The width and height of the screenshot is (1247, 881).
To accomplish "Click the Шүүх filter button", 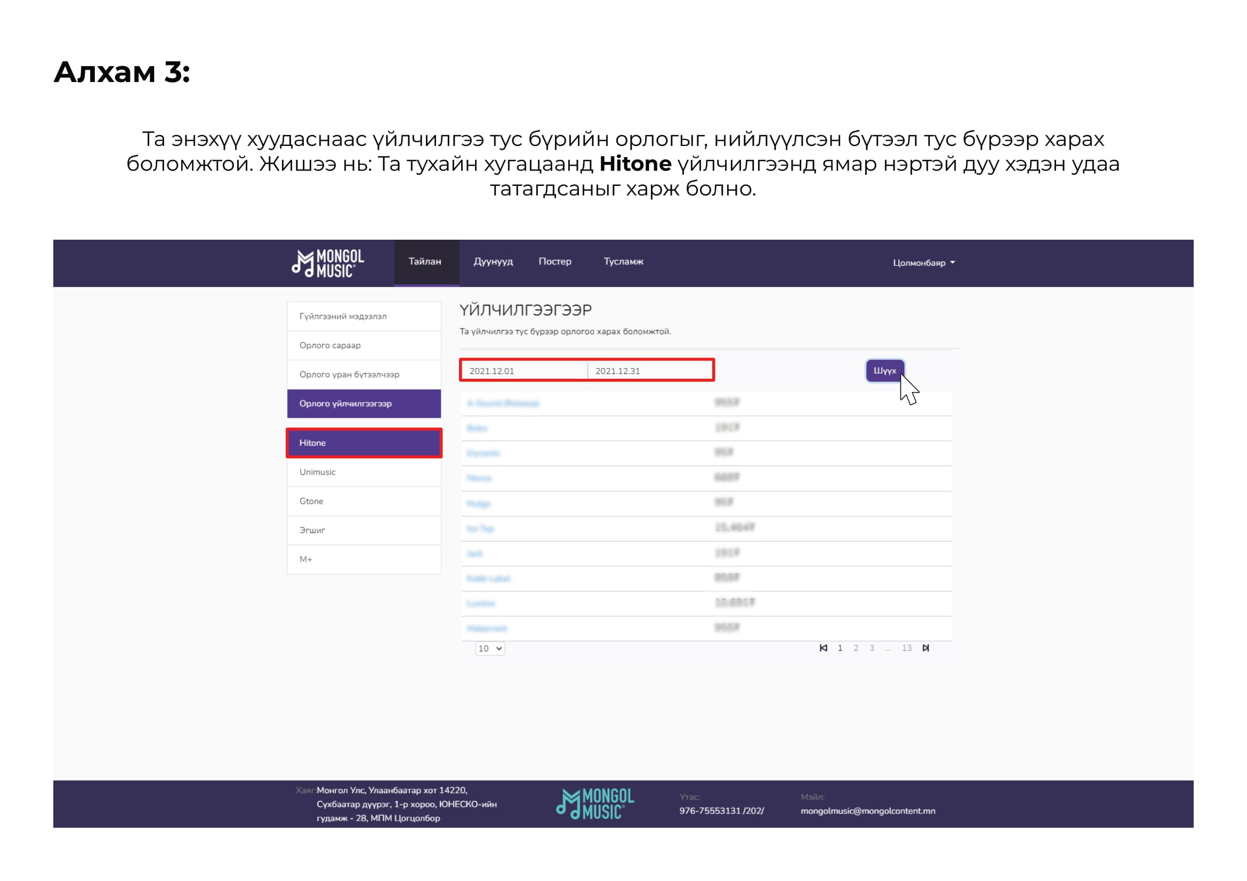I will [x=885, y=371].
